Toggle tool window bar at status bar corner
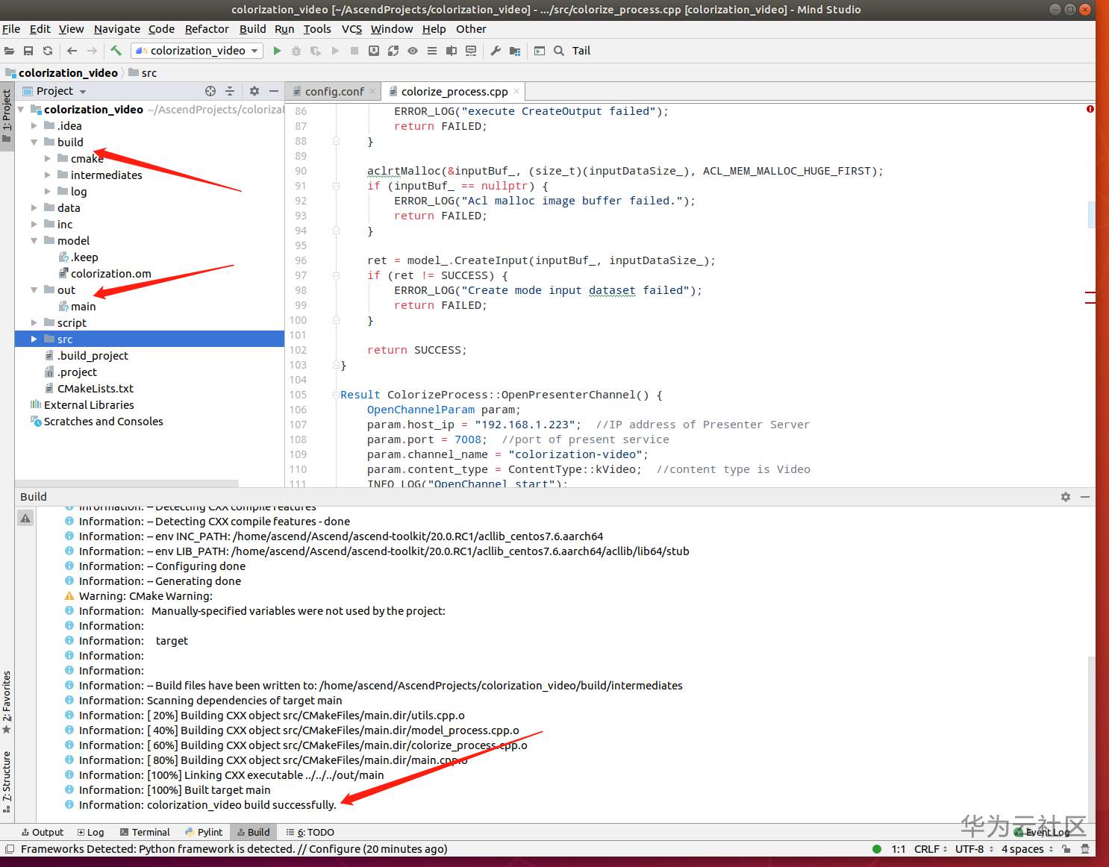Viewport: 1109px width, 867px height. click(x=10, y=849)
